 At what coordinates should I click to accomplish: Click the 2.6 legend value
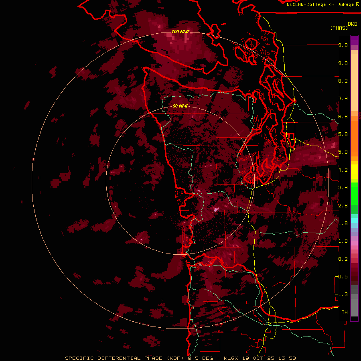(343, 206)
